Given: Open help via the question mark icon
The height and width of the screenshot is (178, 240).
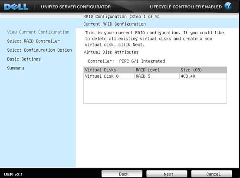Looking at the screenshot, I should click(228, 6).
